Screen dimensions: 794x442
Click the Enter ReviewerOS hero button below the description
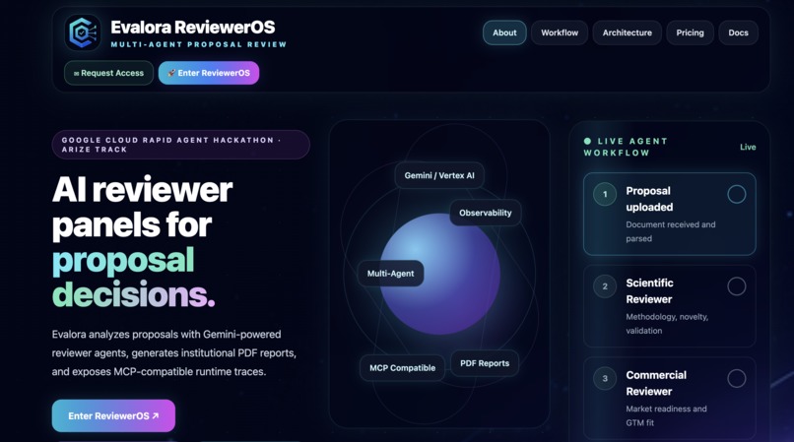click(113, 415)
